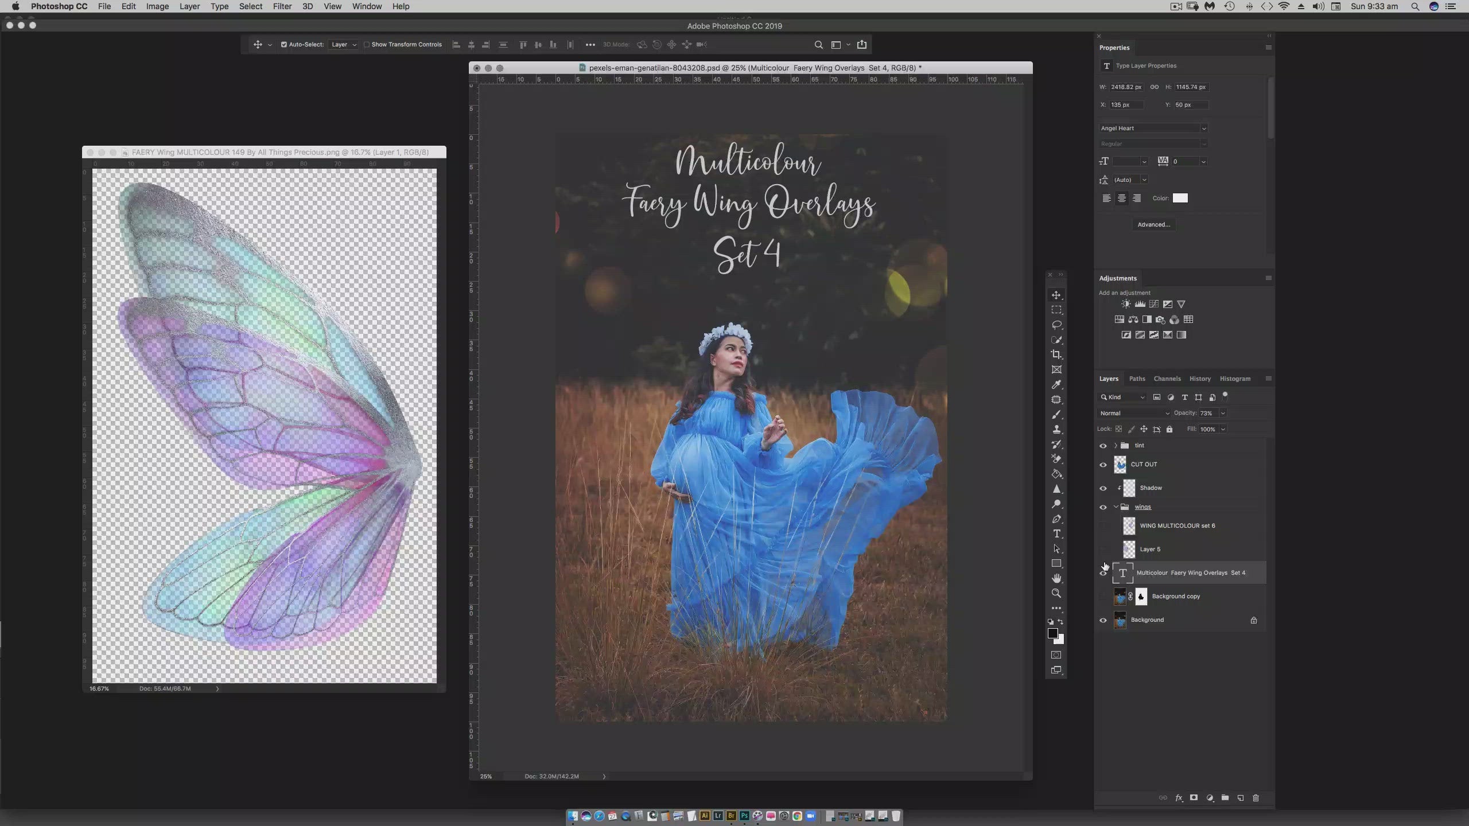1469x826 pixels.
Task: Click the Add layer mask icon
Action: tap(1194, 798)
